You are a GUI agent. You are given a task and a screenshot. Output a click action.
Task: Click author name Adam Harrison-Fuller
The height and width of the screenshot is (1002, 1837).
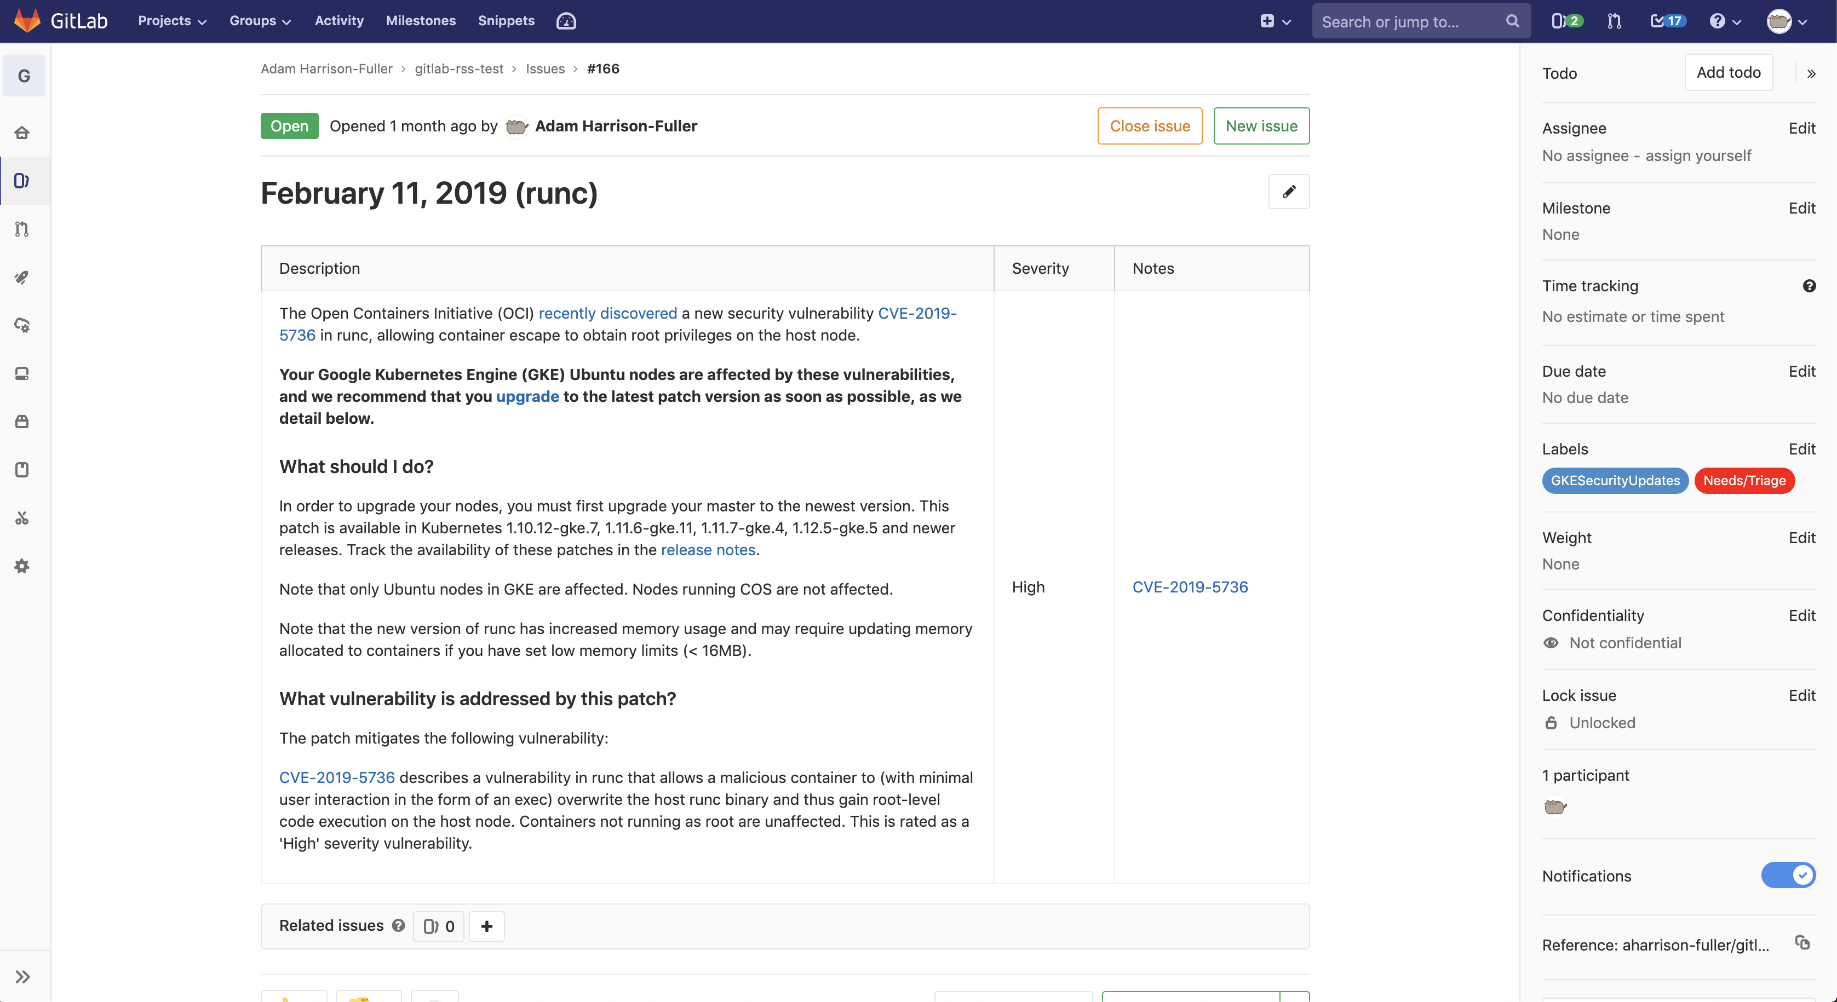pos(616,126)
